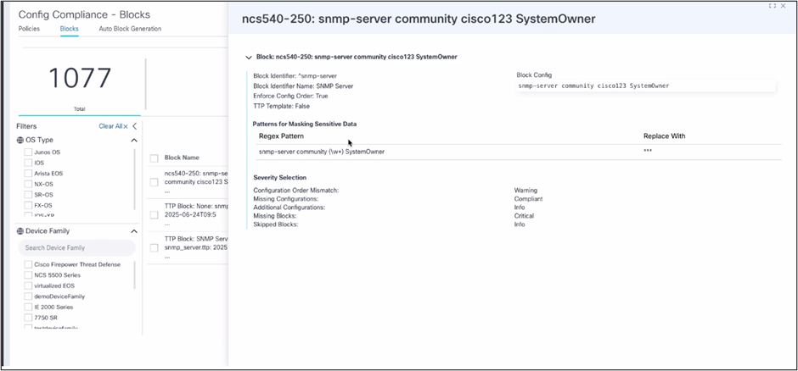Screen dimensions: 798x371
Task: Collapse the Device Family filter section
Action: 134,231
